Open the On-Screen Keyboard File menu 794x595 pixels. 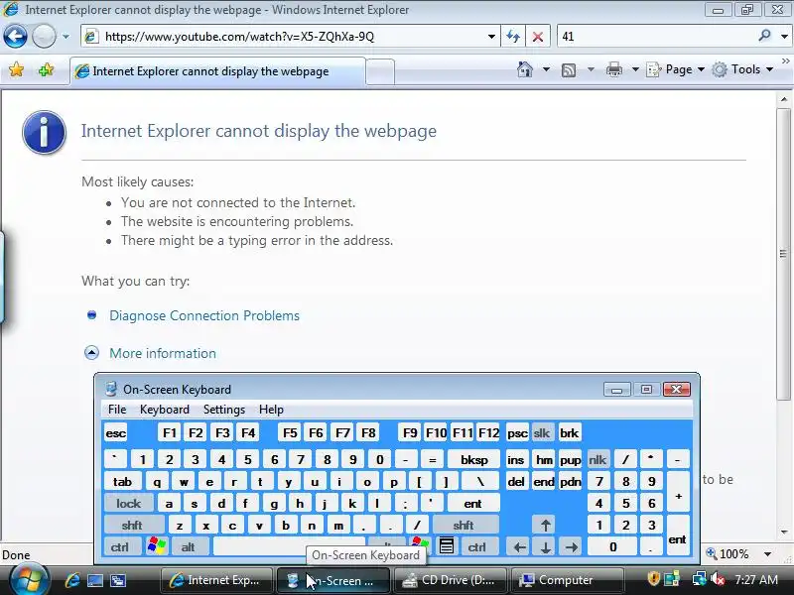click(x=117, y=410)
